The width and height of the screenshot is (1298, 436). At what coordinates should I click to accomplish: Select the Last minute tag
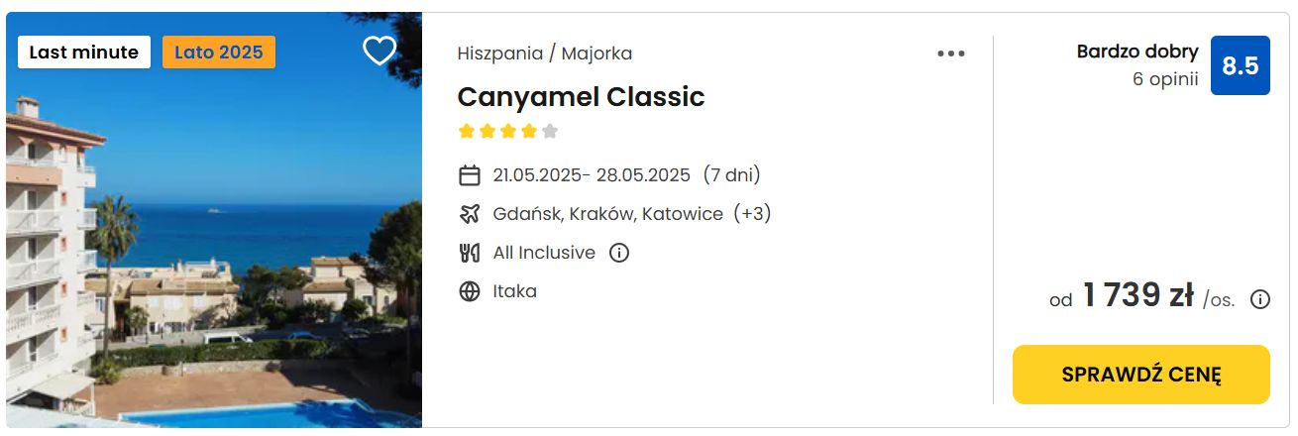[84, 53]
